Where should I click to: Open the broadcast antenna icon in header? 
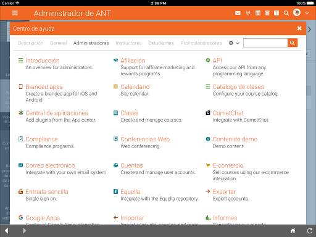[x=248, y=13]
